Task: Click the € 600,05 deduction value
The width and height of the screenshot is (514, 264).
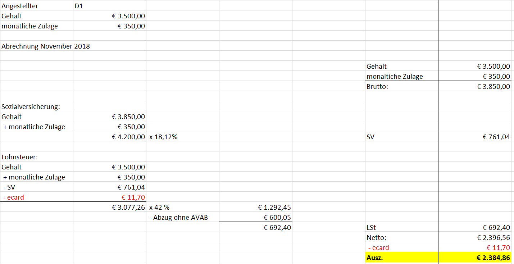Action: pyautogui.click(x=277, y=217)
